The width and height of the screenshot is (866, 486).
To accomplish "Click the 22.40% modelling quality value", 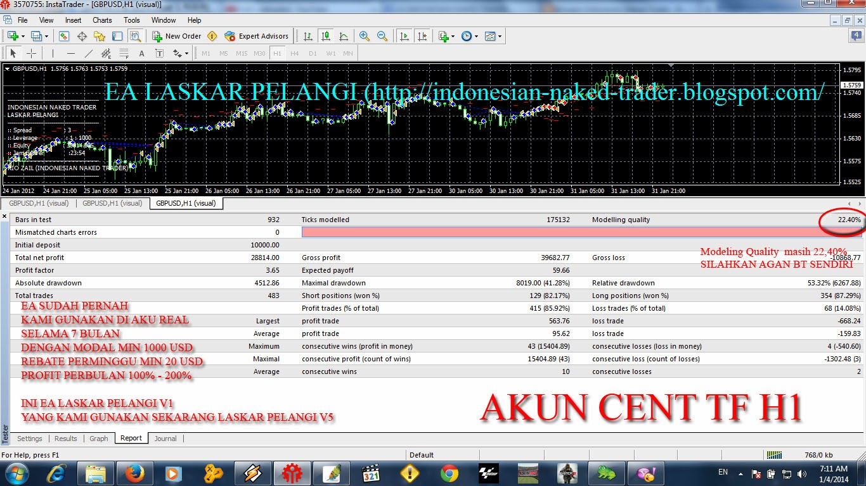I will [849, 220].
